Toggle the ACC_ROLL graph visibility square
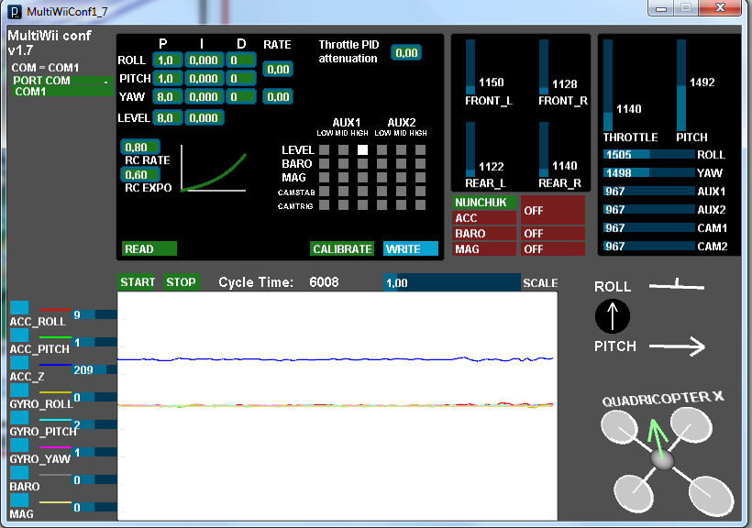Viewport: 752px width, 528px height. 19,307
